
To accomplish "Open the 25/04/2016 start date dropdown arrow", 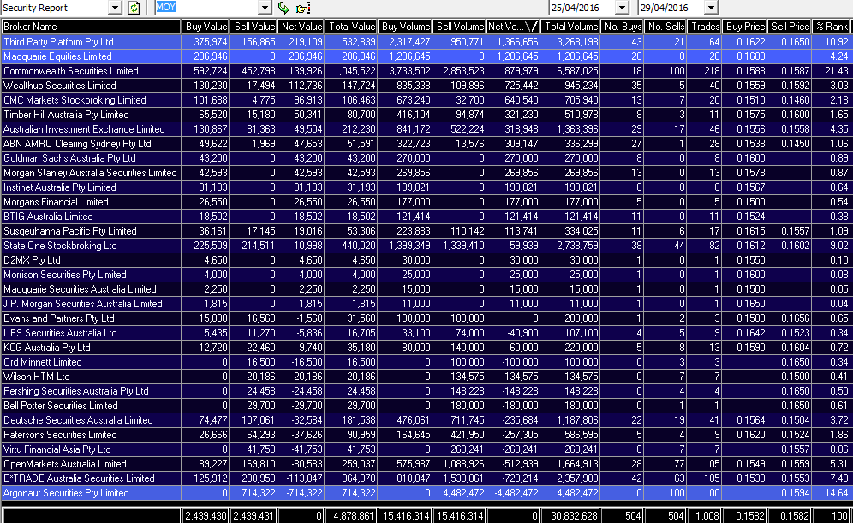I will coord(622,8).
